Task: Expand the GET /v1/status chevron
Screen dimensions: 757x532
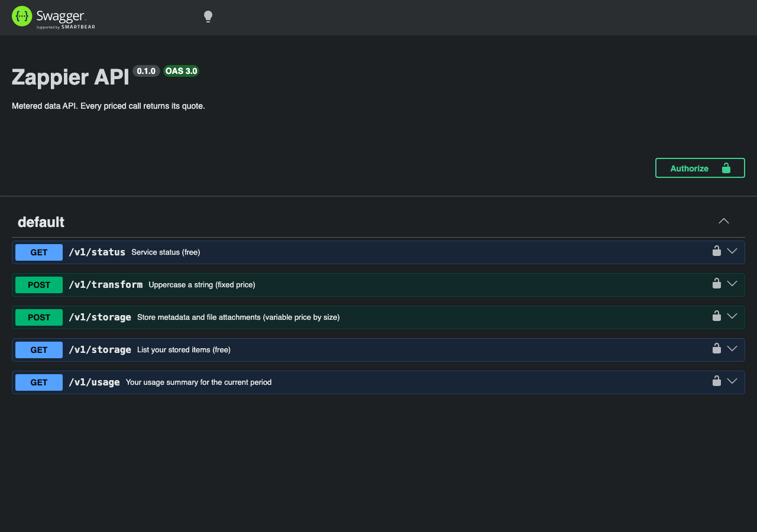Action: pyautogui.click(x=732, y=251)
